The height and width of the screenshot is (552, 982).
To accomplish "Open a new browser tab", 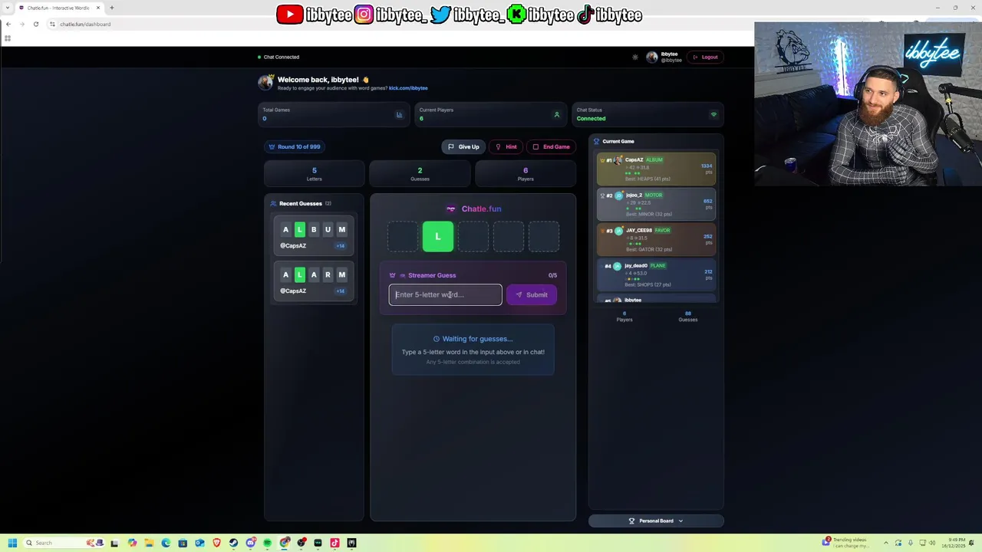I will pyautogui.click(x=111, y=8).
